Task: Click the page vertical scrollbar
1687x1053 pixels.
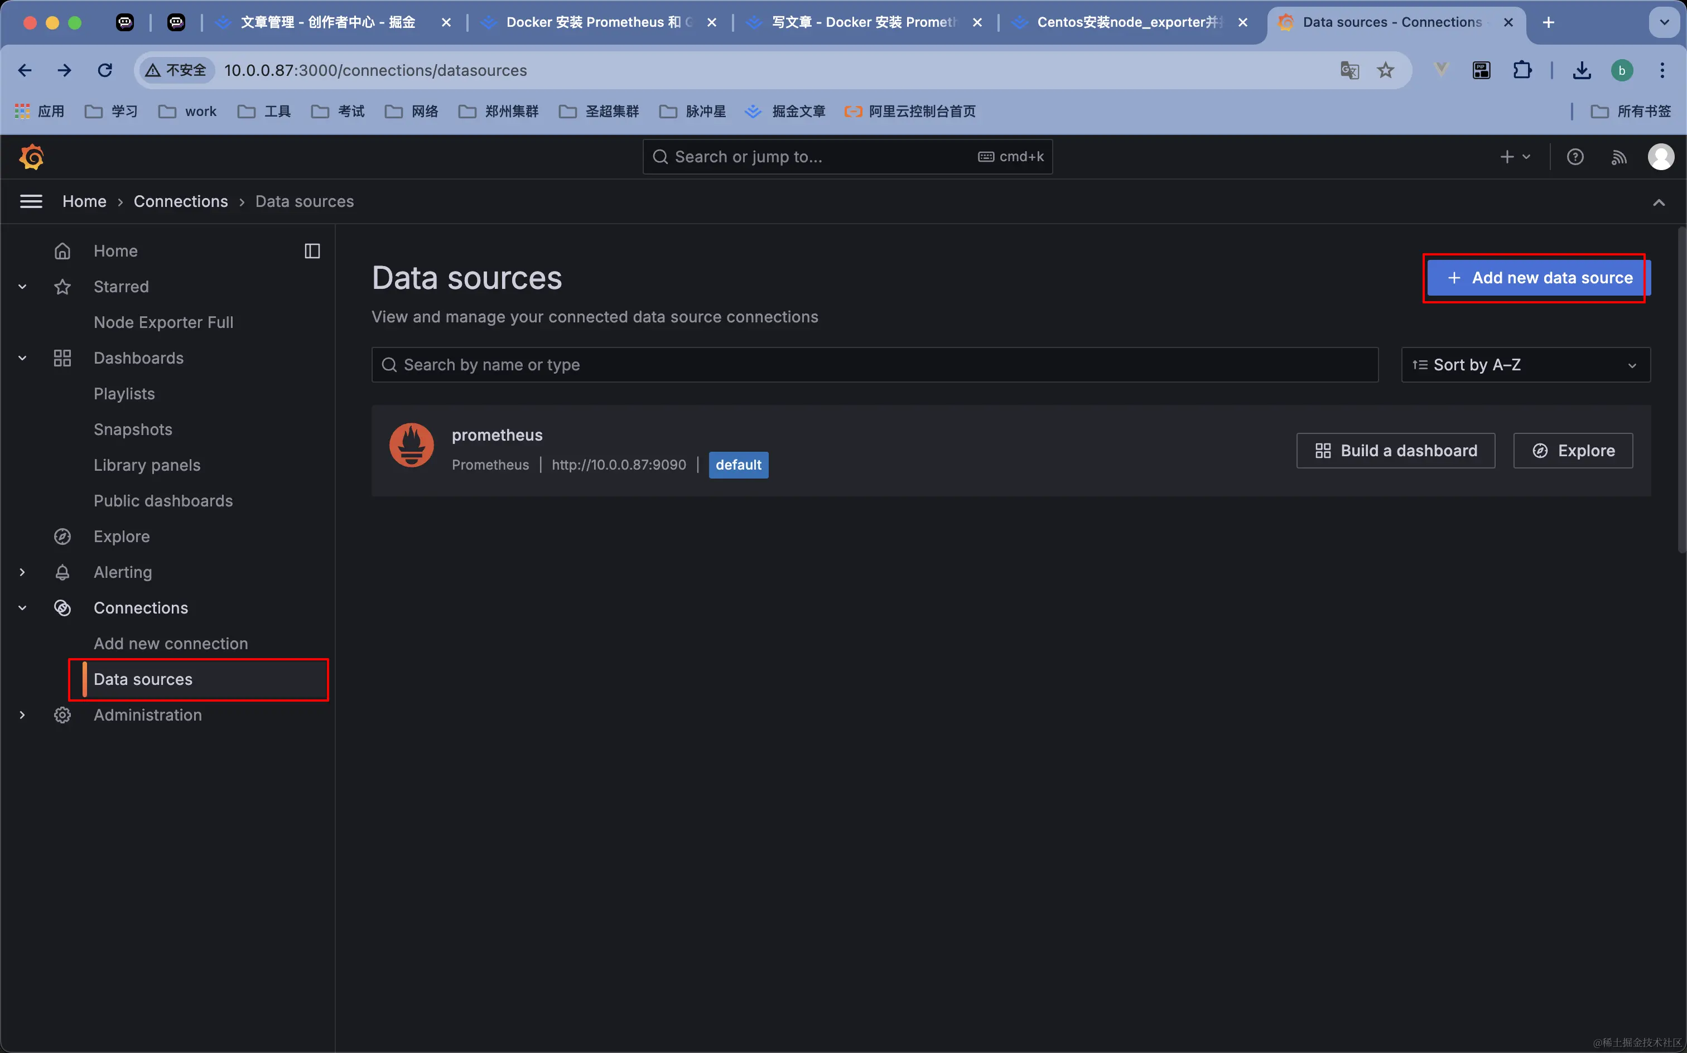Action: (1681, 390)
